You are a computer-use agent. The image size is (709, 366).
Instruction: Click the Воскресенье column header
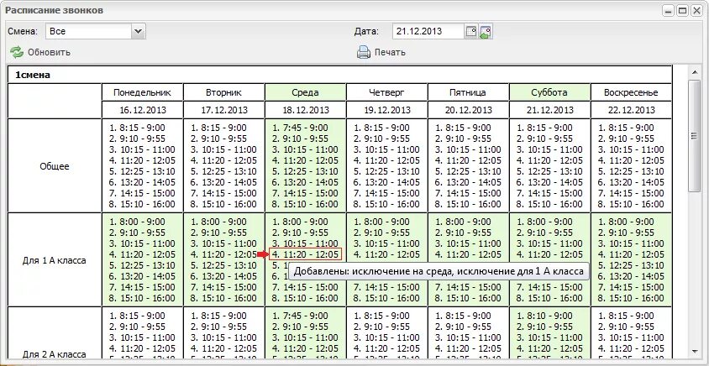point(631,92)
